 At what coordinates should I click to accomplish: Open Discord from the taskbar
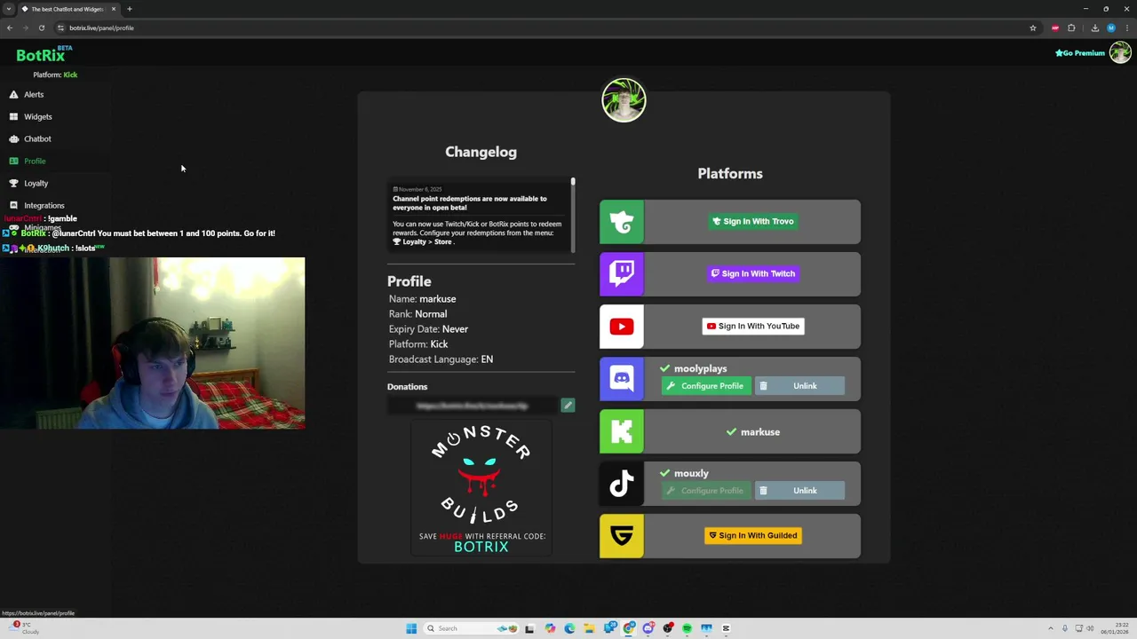click(x=649, y=628)
